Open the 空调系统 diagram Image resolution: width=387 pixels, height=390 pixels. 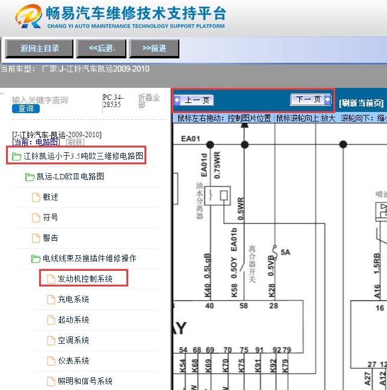(73, 340)
